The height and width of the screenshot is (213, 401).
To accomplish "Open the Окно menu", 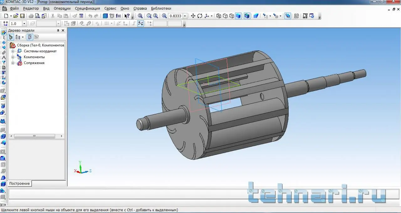I will tap(125, 8).
